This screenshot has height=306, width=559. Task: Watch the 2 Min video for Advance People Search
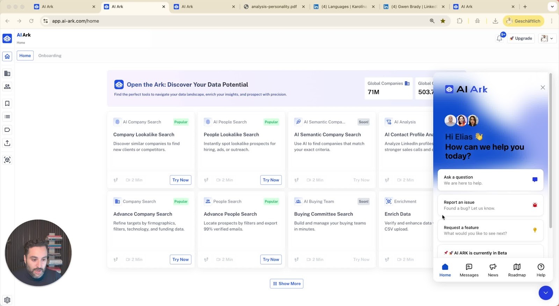point(225,260)
